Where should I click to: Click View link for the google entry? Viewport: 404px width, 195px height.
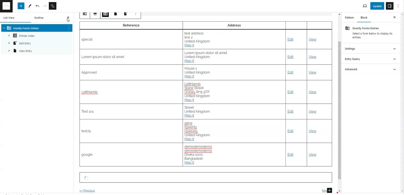point(312,154)
